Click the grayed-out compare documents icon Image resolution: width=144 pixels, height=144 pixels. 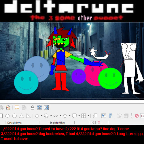pos(24,107)
